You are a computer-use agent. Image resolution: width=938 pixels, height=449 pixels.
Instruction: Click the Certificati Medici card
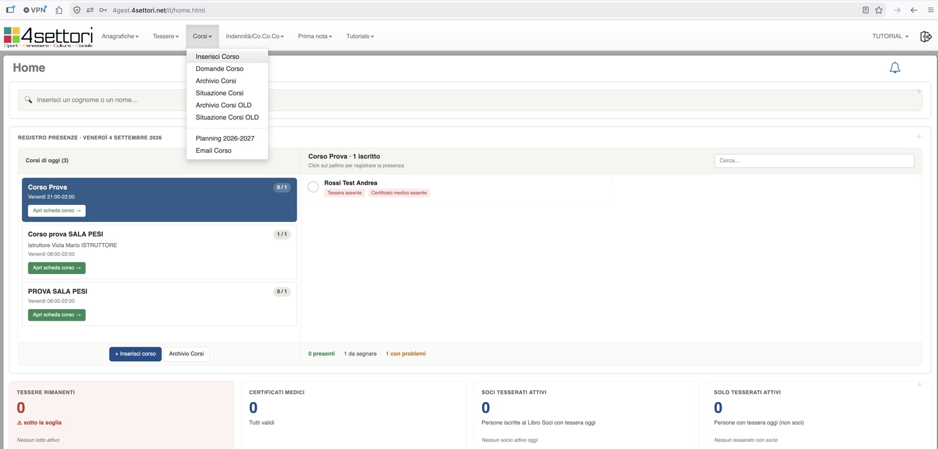tap(354, 415)
